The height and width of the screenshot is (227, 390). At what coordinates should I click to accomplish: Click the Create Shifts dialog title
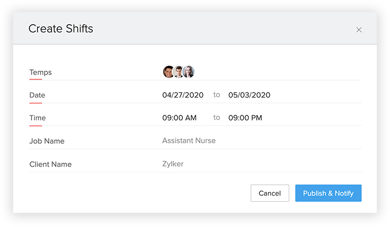61,29
